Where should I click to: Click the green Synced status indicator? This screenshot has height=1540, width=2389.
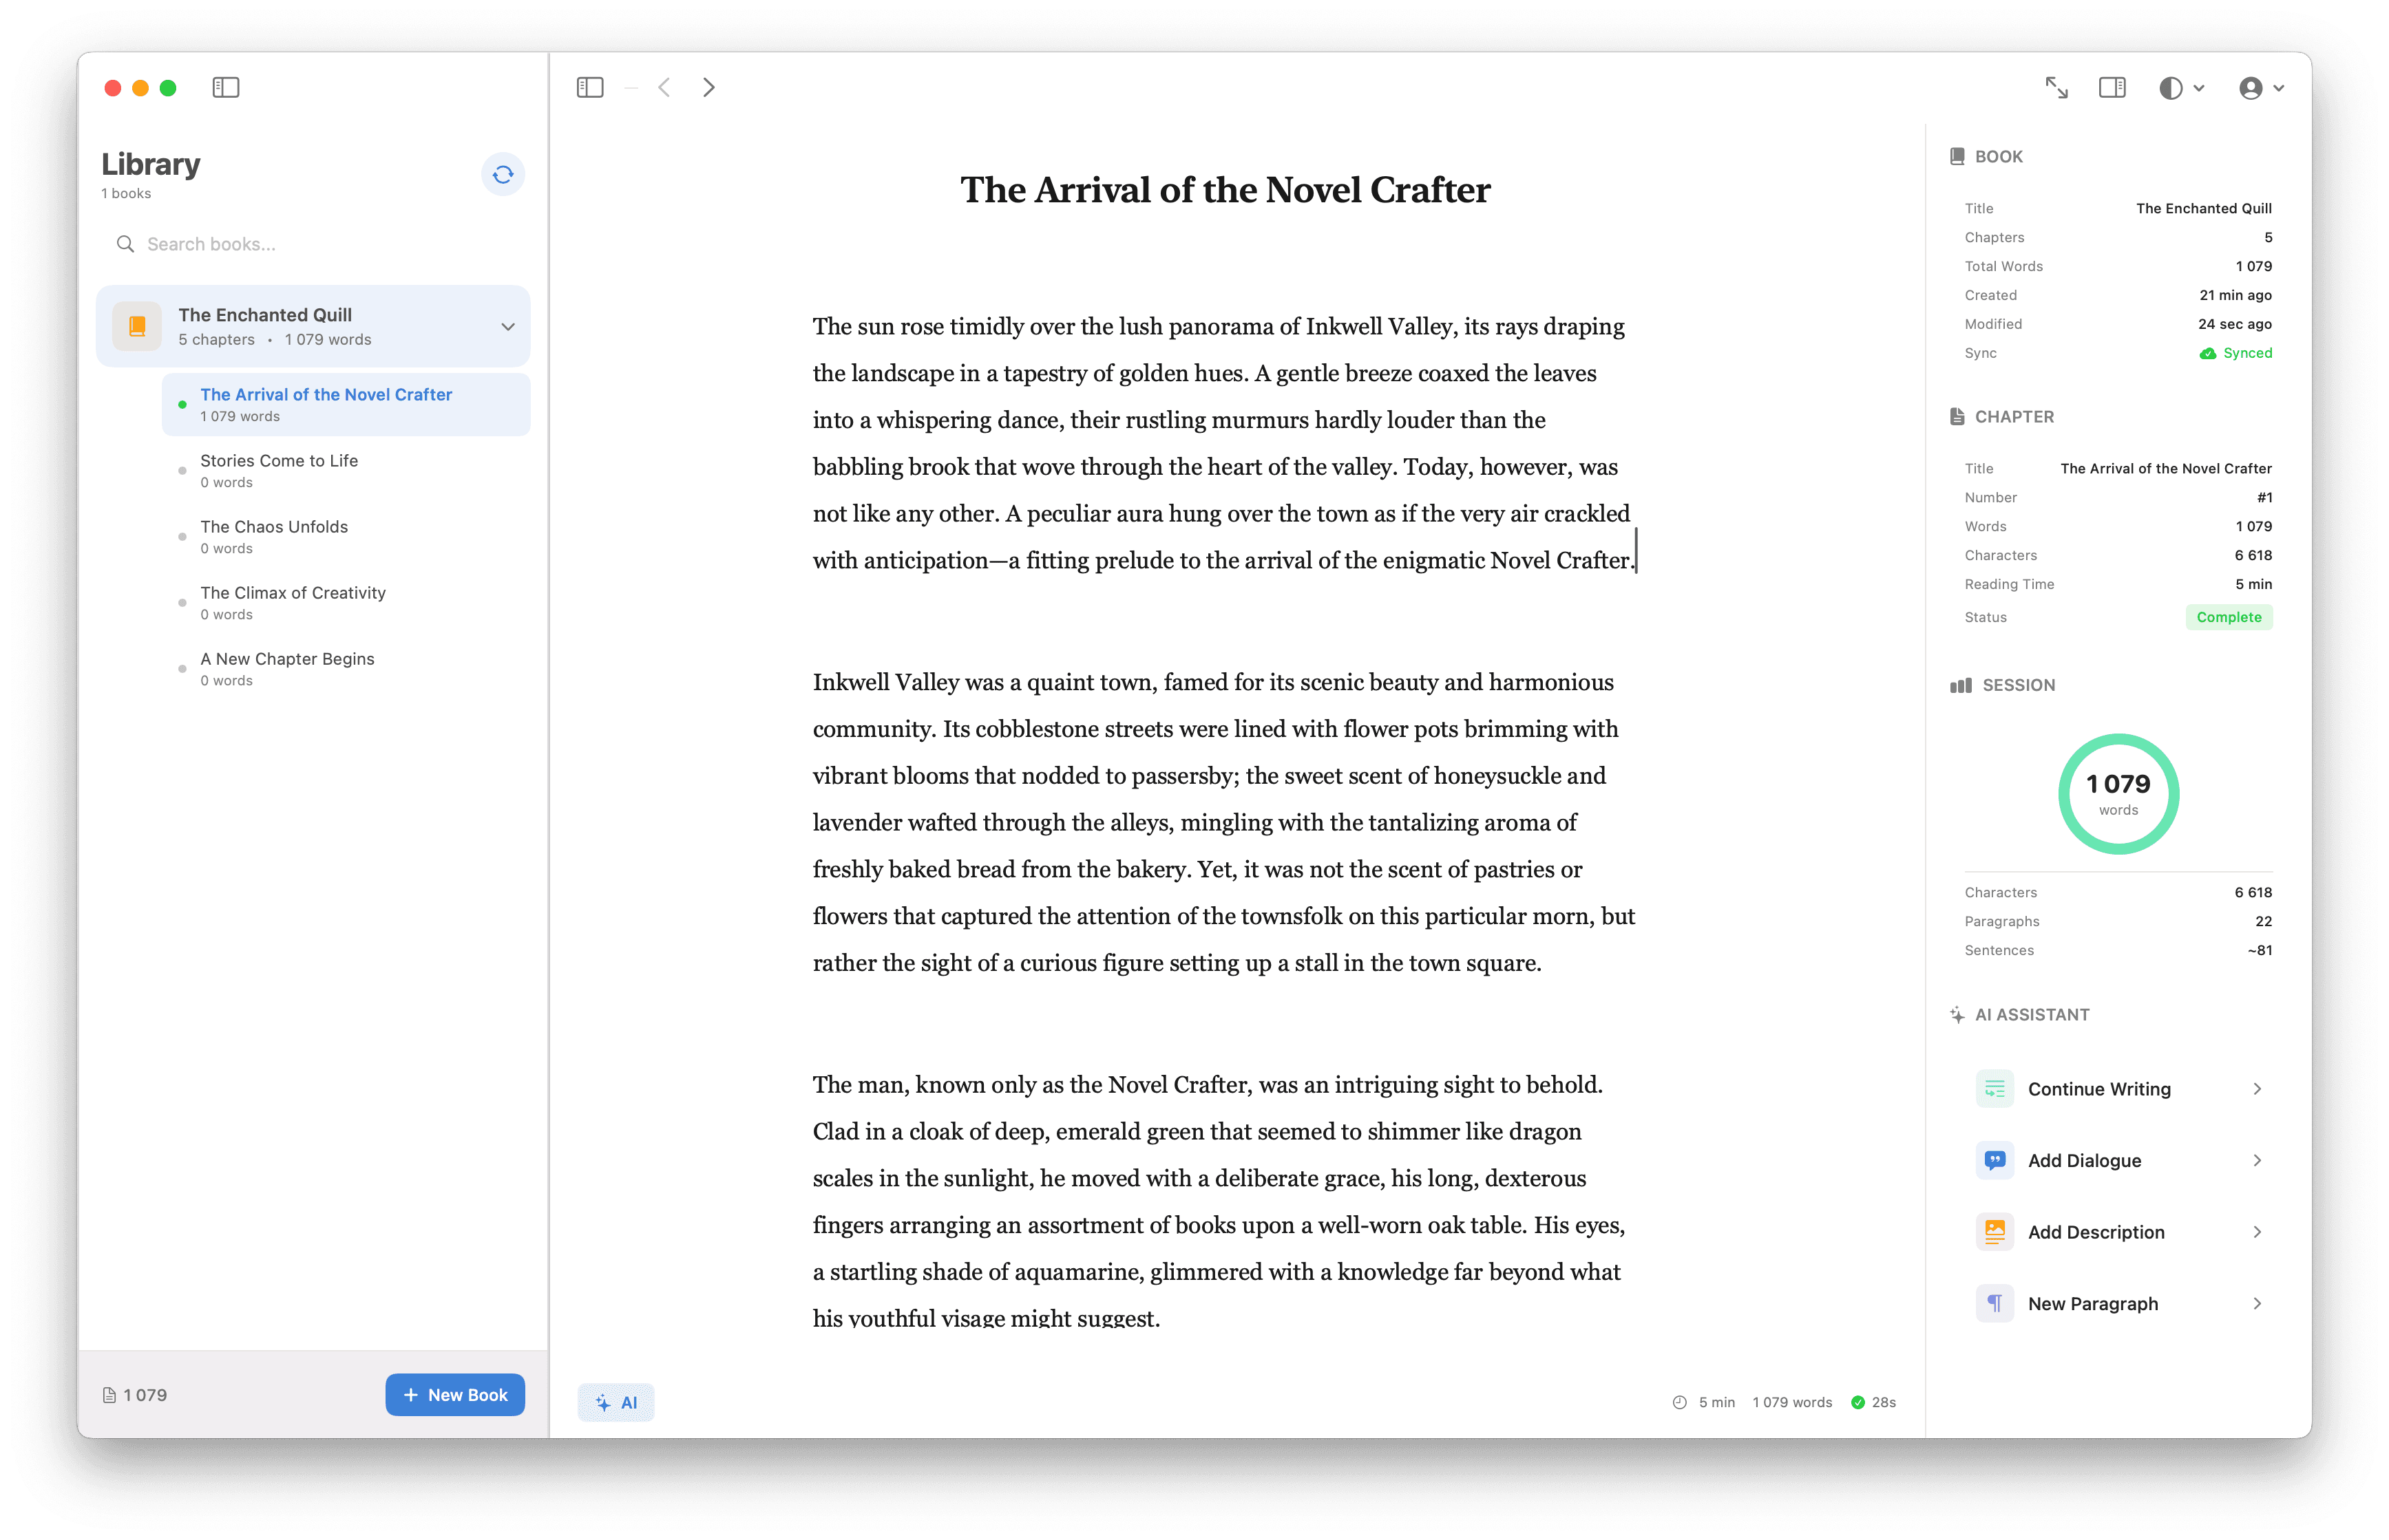[2236, 353]
